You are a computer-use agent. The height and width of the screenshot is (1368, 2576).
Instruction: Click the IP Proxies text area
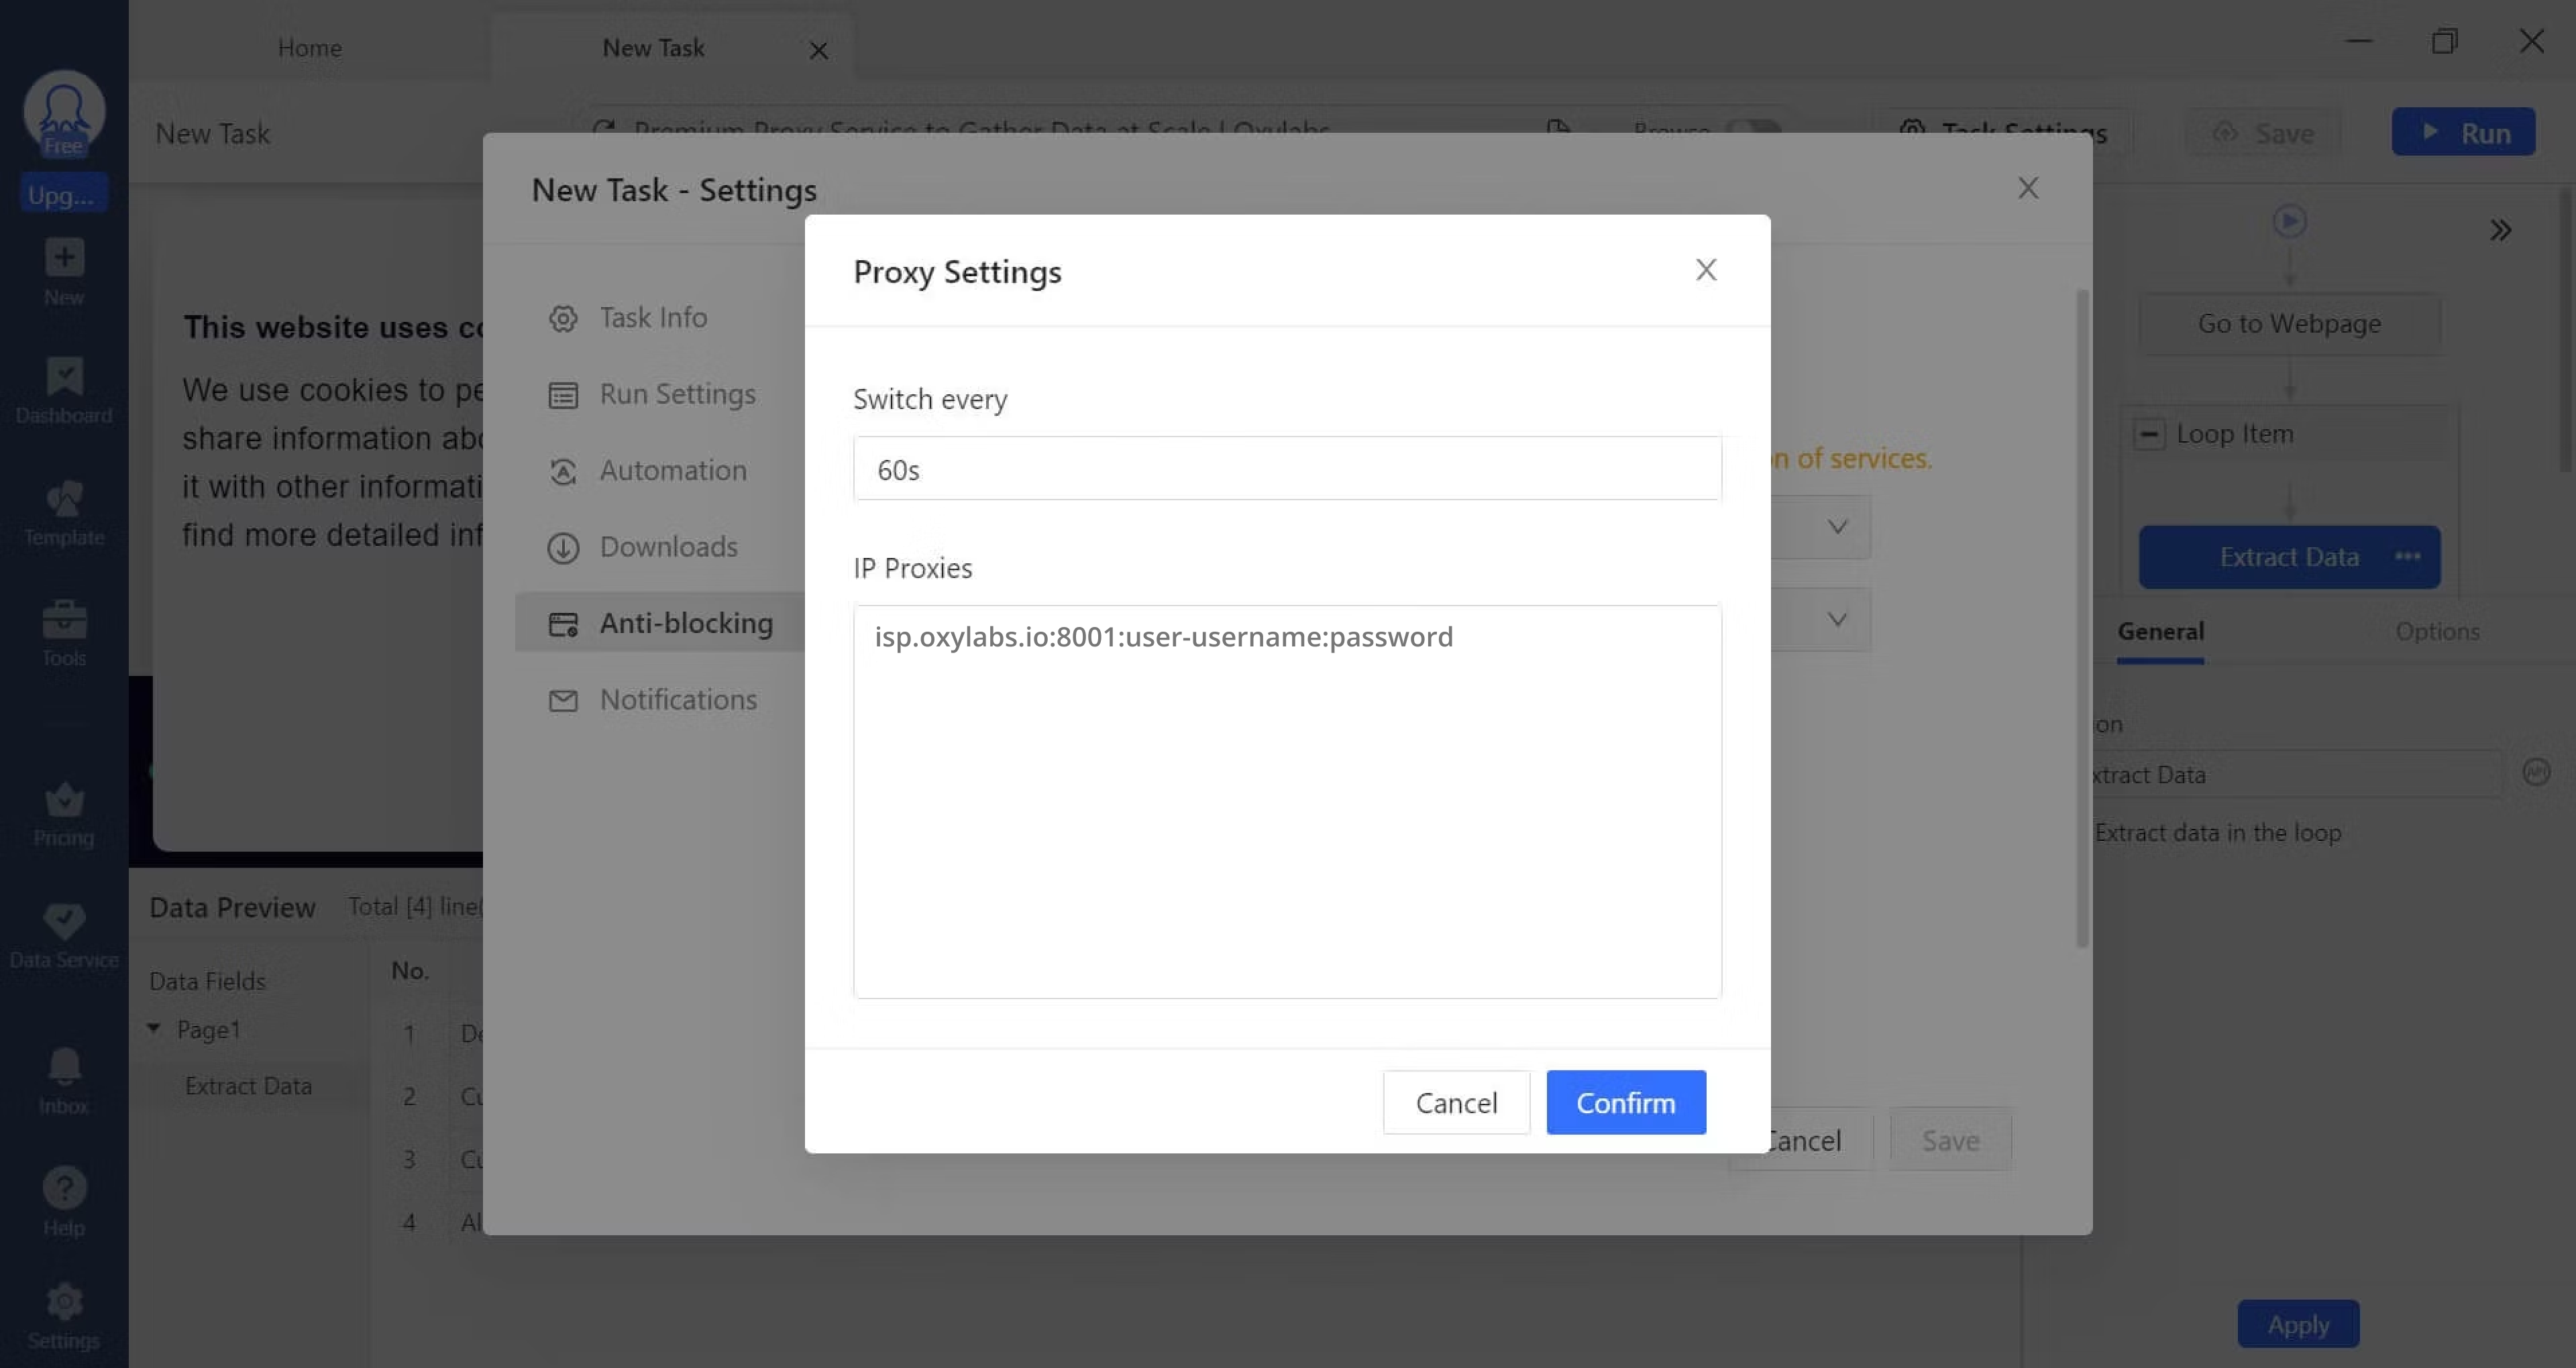tap(1286, 800)
